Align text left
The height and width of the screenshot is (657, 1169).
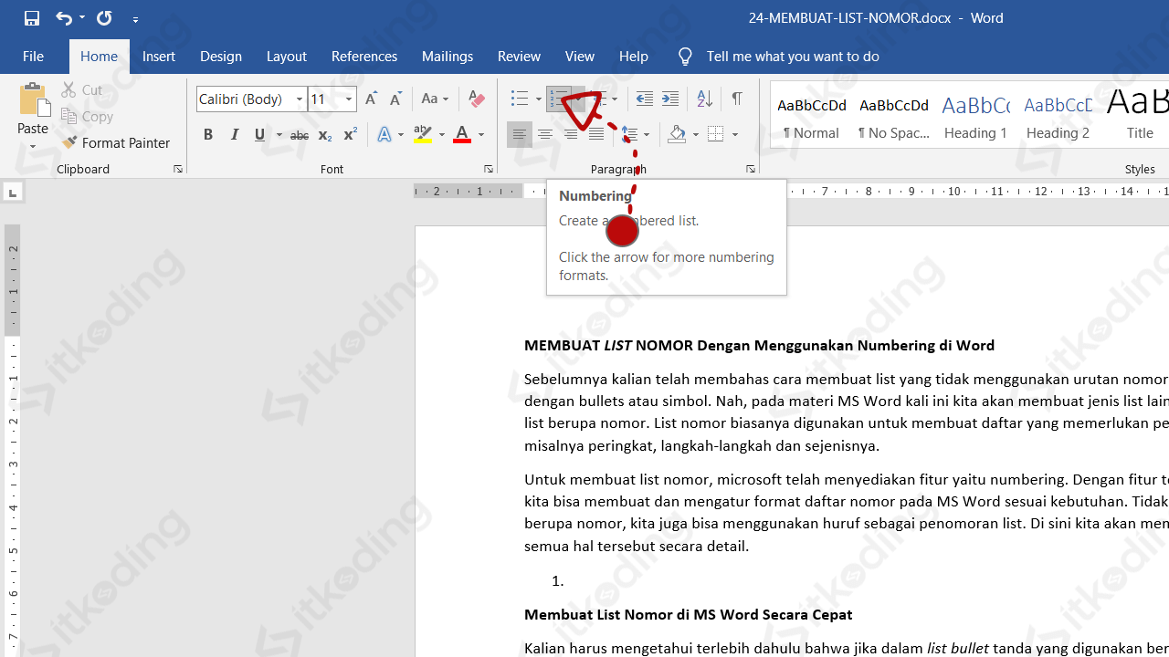[520, 134]
